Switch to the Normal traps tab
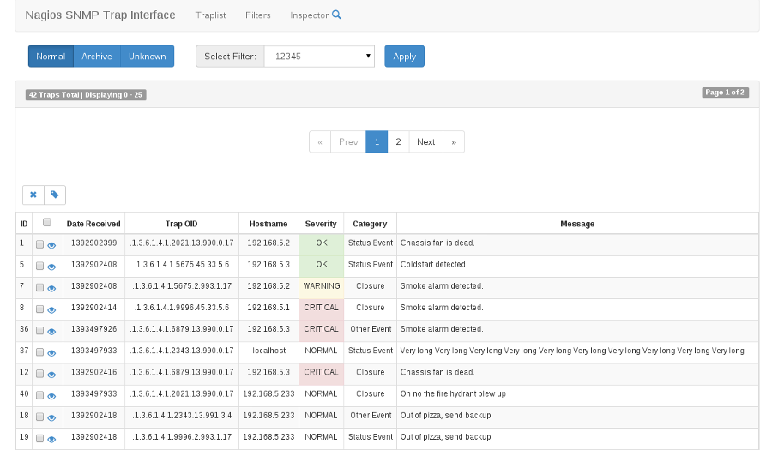Viewport: 772px width, 450px height. (x=51, y=56)
